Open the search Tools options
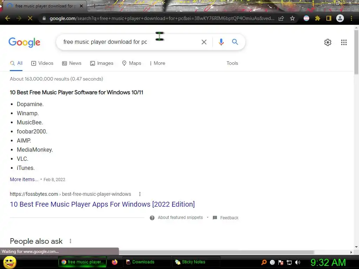The image size is (359, 269). coord(232,63)
